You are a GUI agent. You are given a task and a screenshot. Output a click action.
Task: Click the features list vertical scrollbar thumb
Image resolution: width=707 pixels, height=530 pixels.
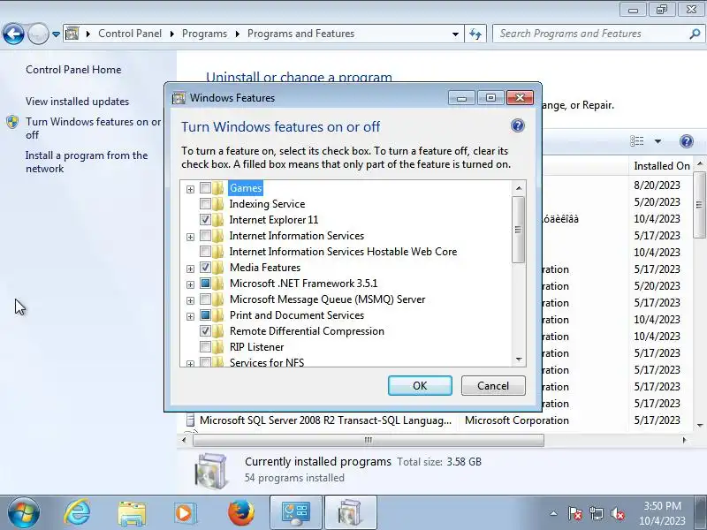[519, 230]
